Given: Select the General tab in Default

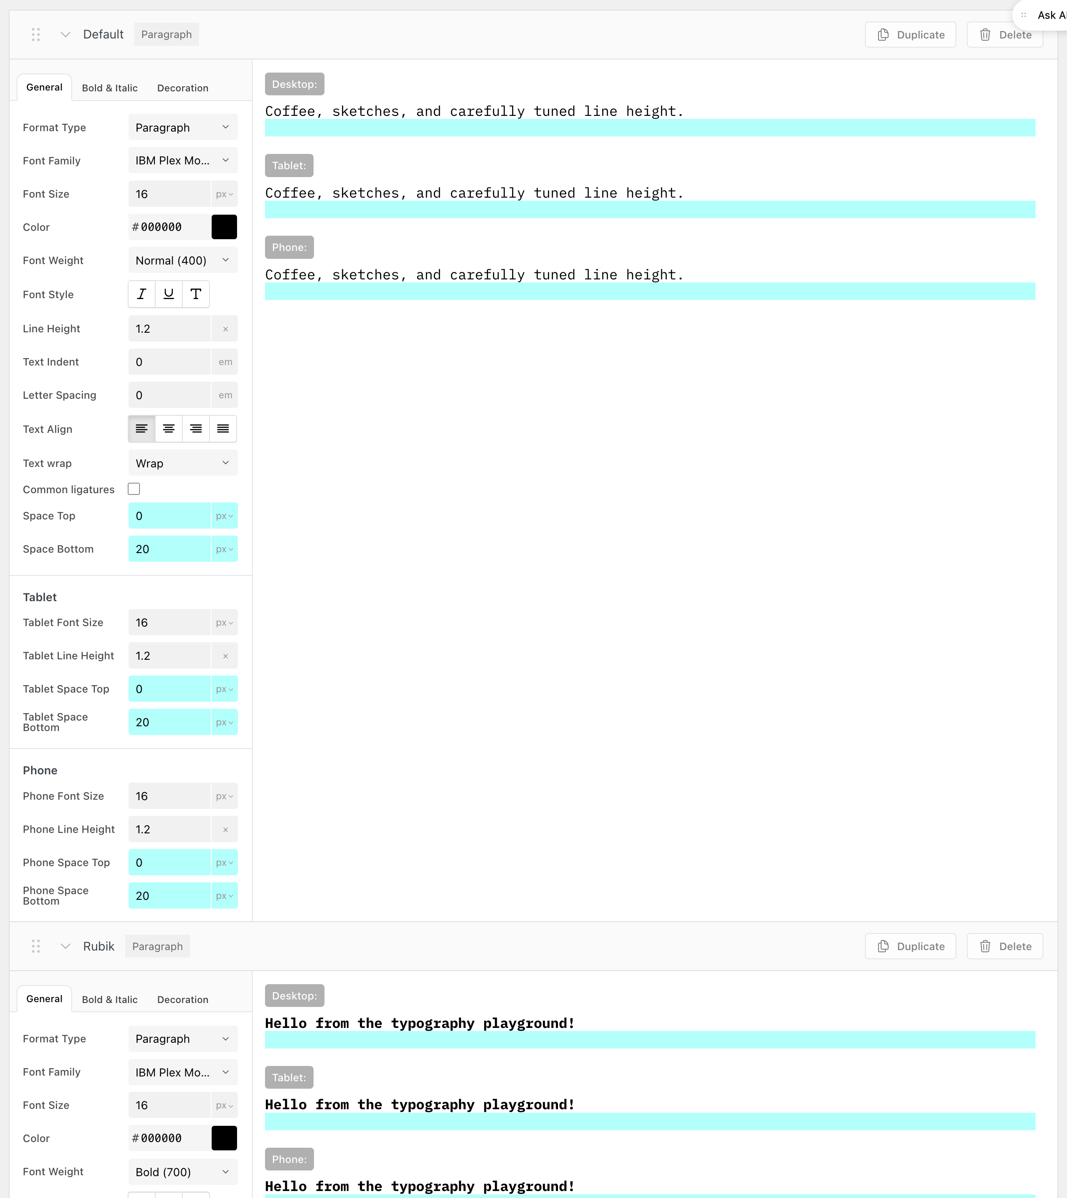Looking at the screenshot, I should [45, 87].
